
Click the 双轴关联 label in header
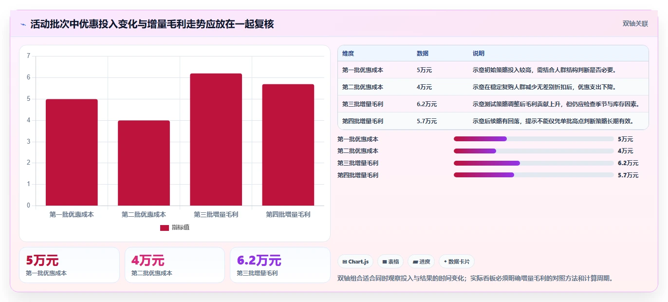(635, 23)
